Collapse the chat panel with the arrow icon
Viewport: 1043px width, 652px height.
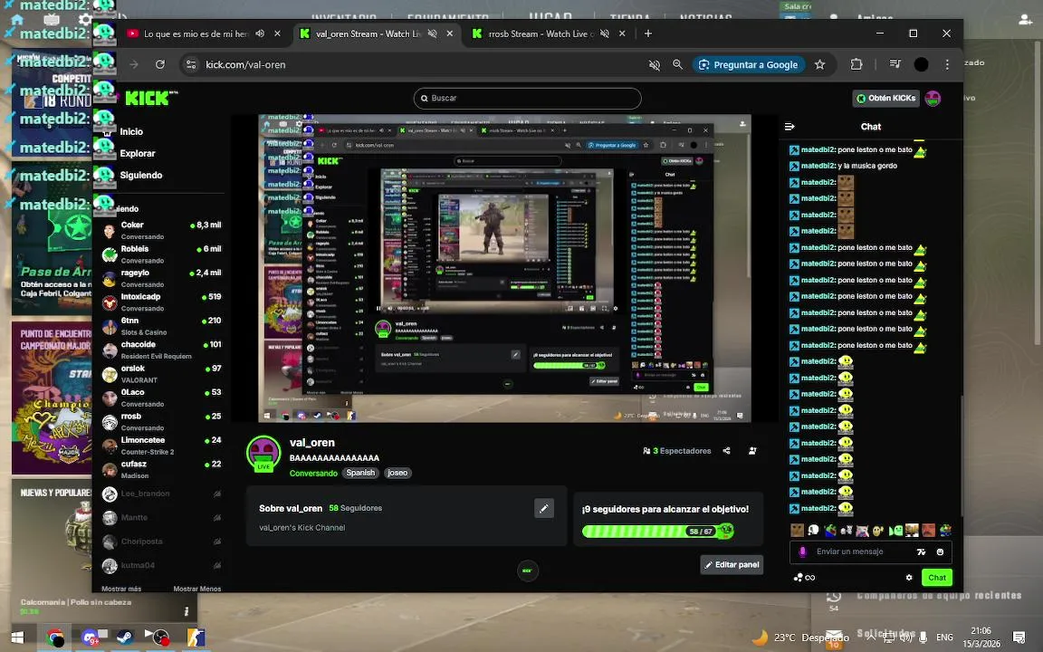(789, 127)
